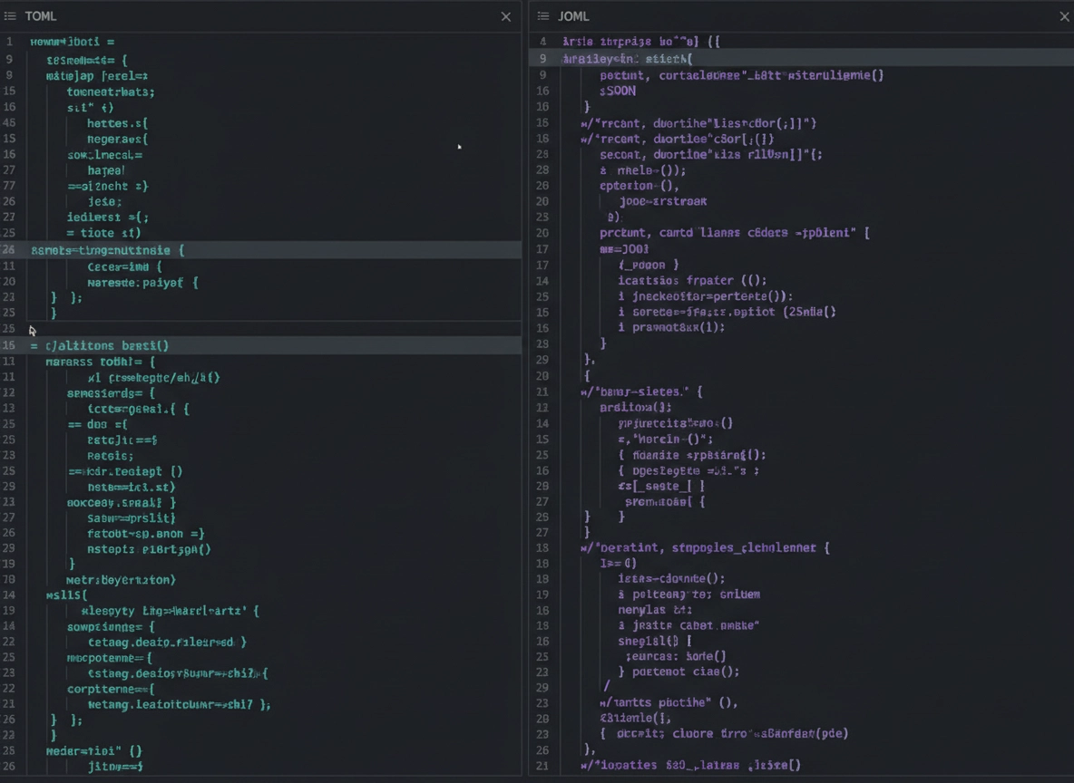The width and height of the screenshot is (1074, 783).
Task: Click the 'jooe-arstroak' line in JOML pane
Action: (663, 201)
